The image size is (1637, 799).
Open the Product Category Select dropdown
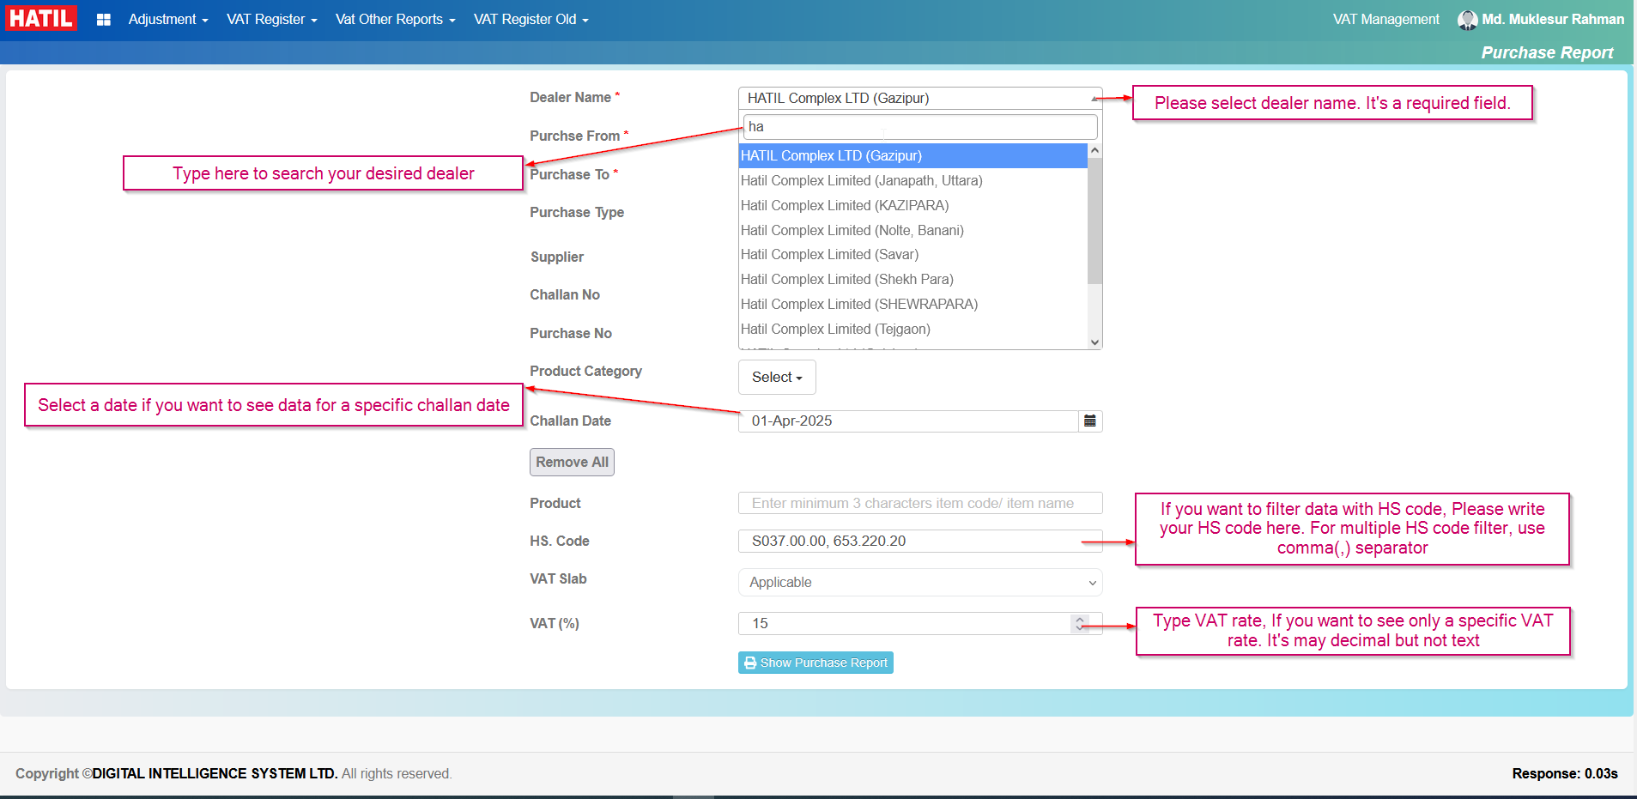coord(777,378)
